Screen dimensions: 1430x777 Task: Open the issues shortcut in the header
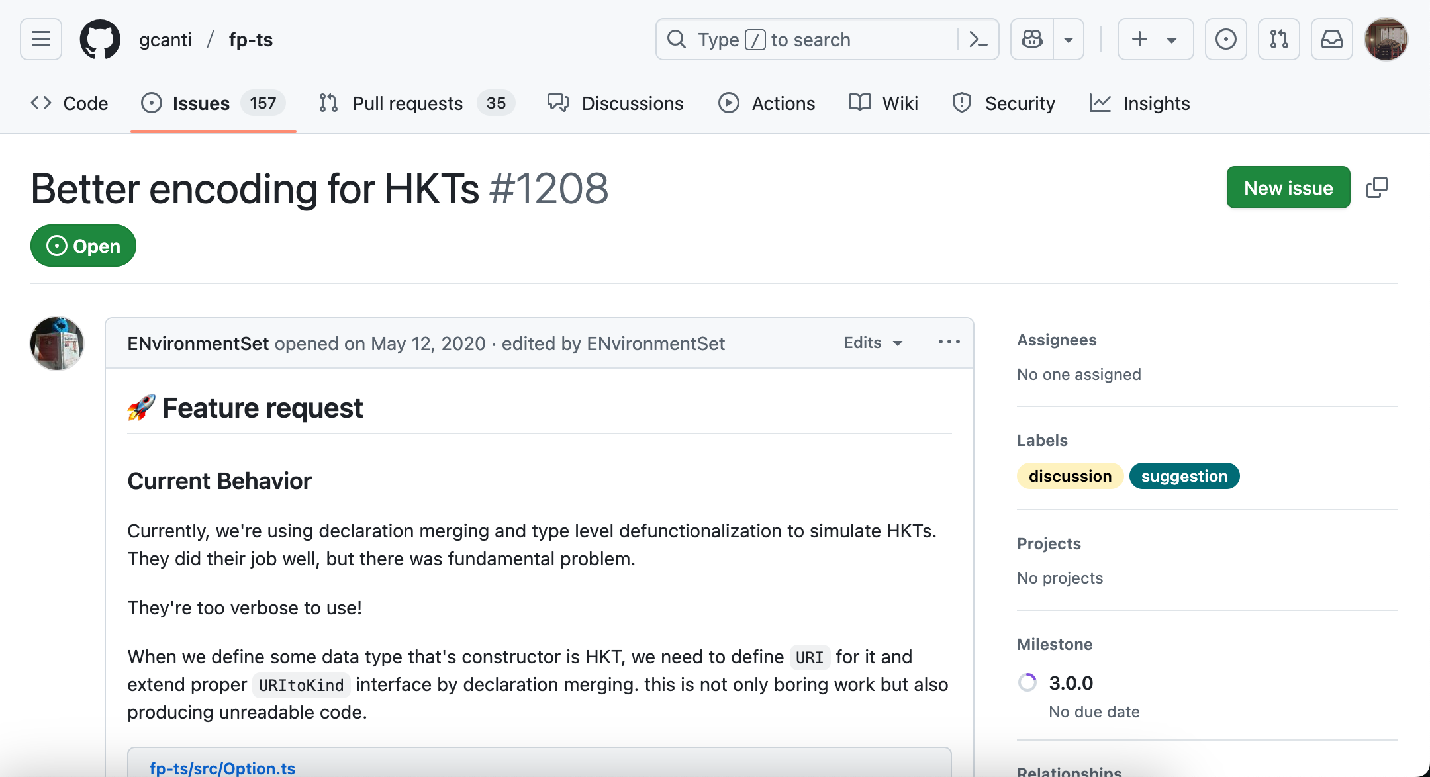point(1225,39)
